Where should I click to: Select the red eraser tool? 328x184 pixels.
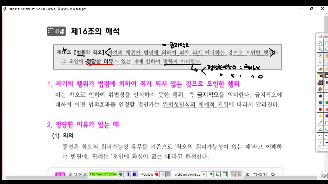[320, 69]
